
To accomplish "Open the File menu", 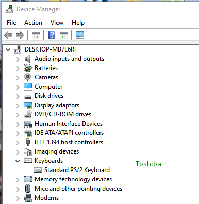I will (x=11, y=23).
